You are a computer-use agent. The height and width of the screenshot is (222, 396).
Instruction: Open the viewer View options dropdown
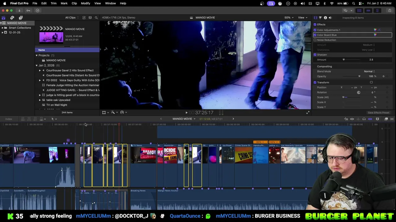click(303, 18)
